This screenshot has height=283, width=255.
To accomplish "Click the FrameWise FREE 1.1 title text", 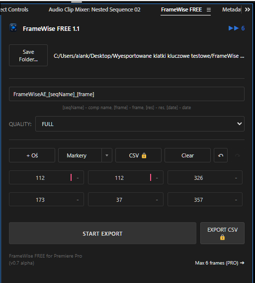I will (x=51, y=28).
